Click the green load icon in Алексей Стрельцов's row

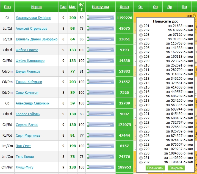tap(88, 29)
